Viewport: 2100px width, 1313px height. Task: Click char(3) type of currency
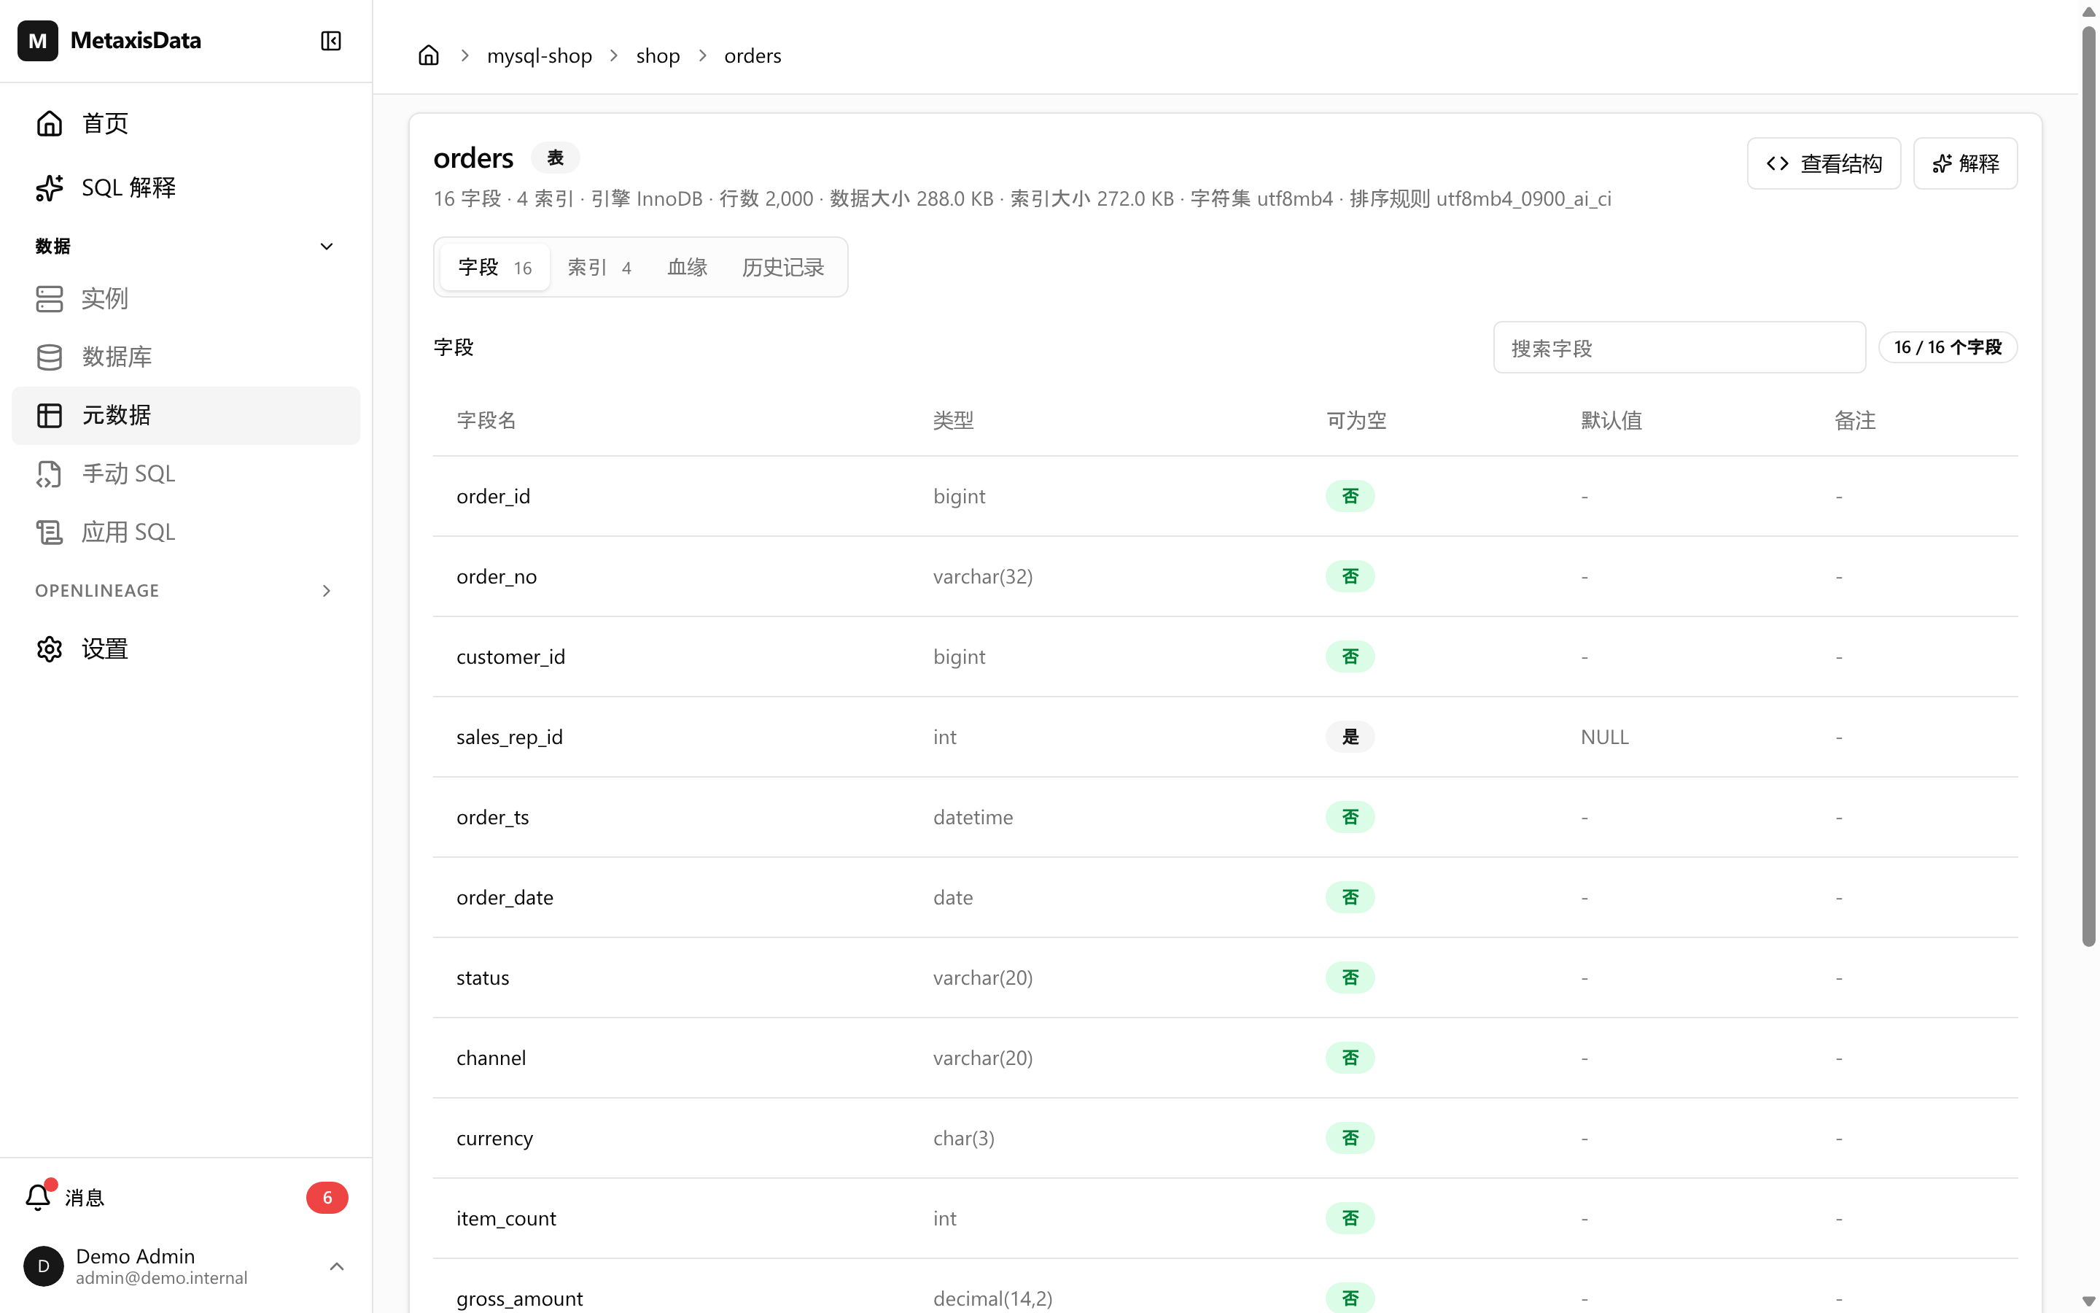(x=963, y=1139)
